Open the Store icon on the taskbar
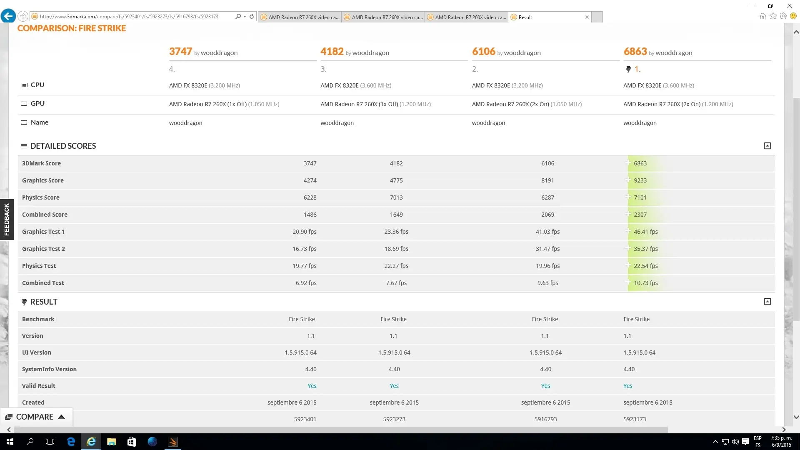Image resolution: width=800 pixels, height=450 pixels. point(132,442)
